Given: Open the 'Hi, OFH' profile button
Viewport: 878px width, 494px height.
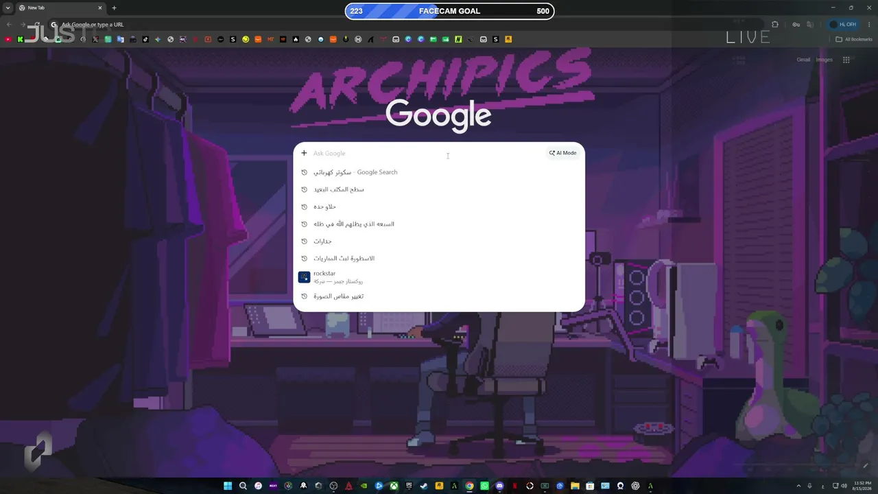Looking at the screenshot, I should [x=843, y=25].
